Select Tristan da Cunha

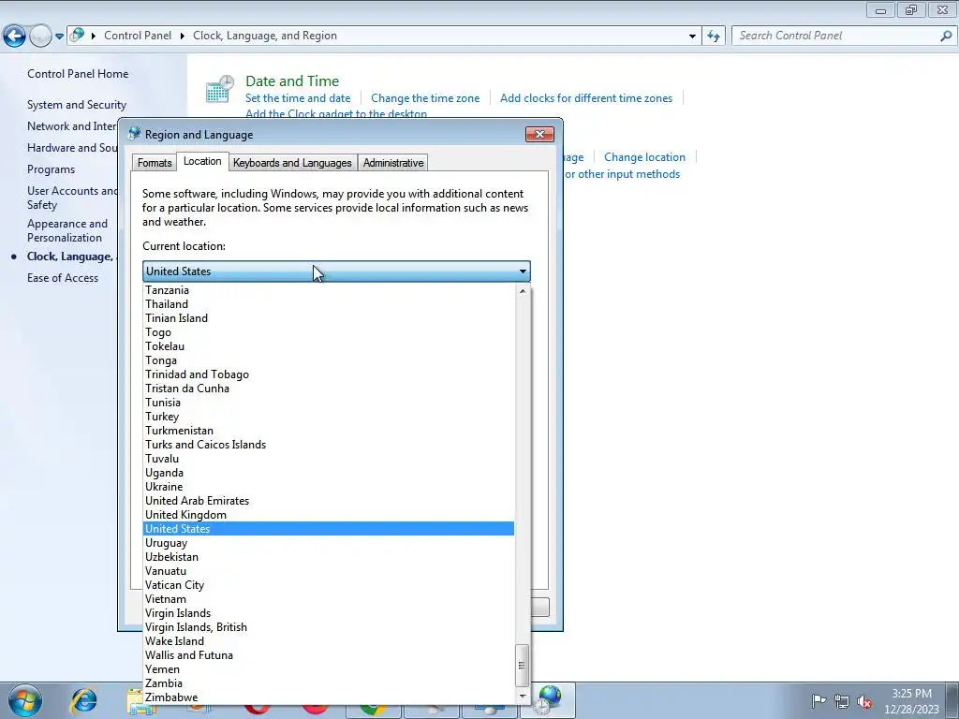pos(329,389)
